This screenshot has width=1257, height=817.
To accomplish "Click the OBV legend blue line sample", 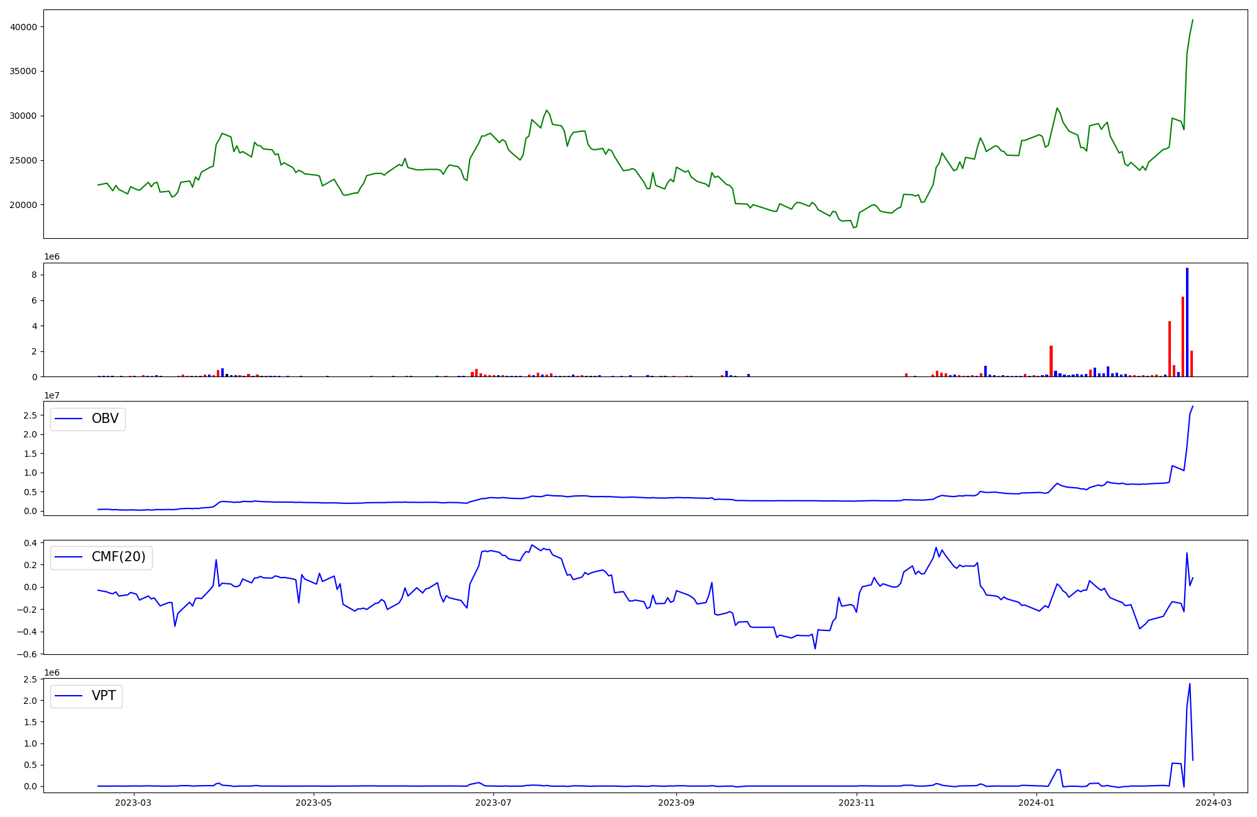I will coord(69,419).
